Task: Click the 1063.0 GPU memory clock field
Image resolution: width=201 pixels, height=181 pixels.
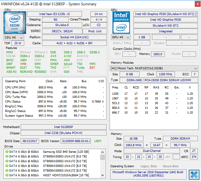Action: 158,54
